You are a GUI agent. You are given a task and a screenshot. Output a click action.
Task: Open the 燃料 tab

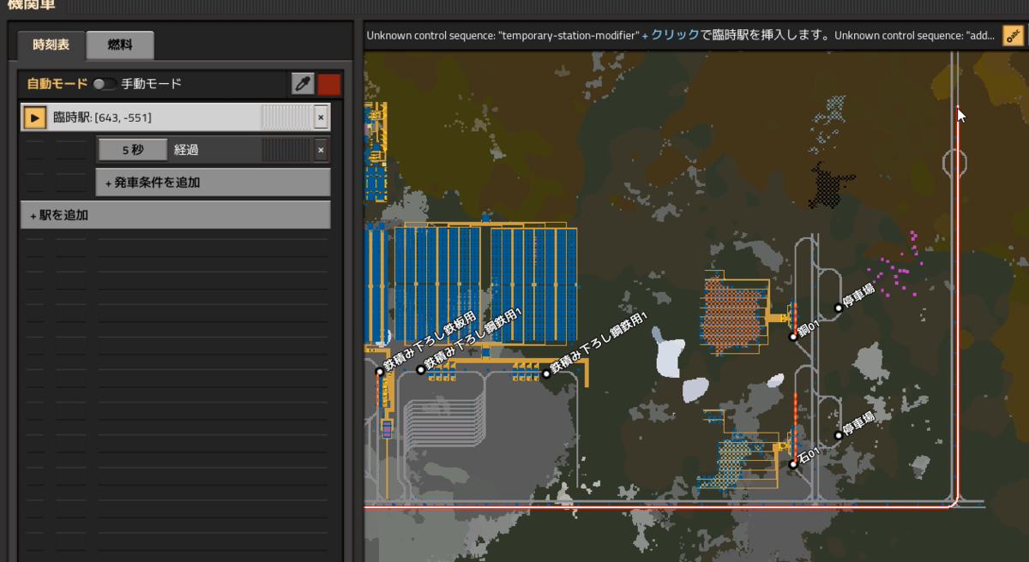[120, 45]
